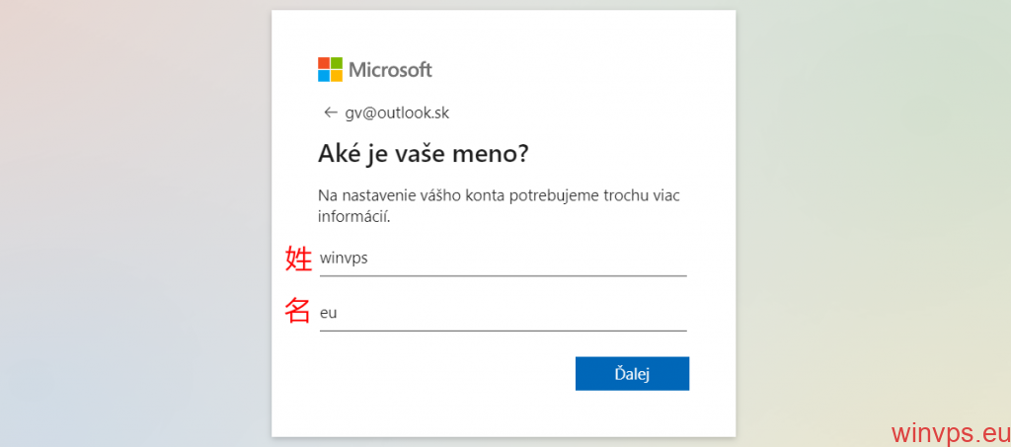Select the Microsoft wordmark text

tap(391, 69)
